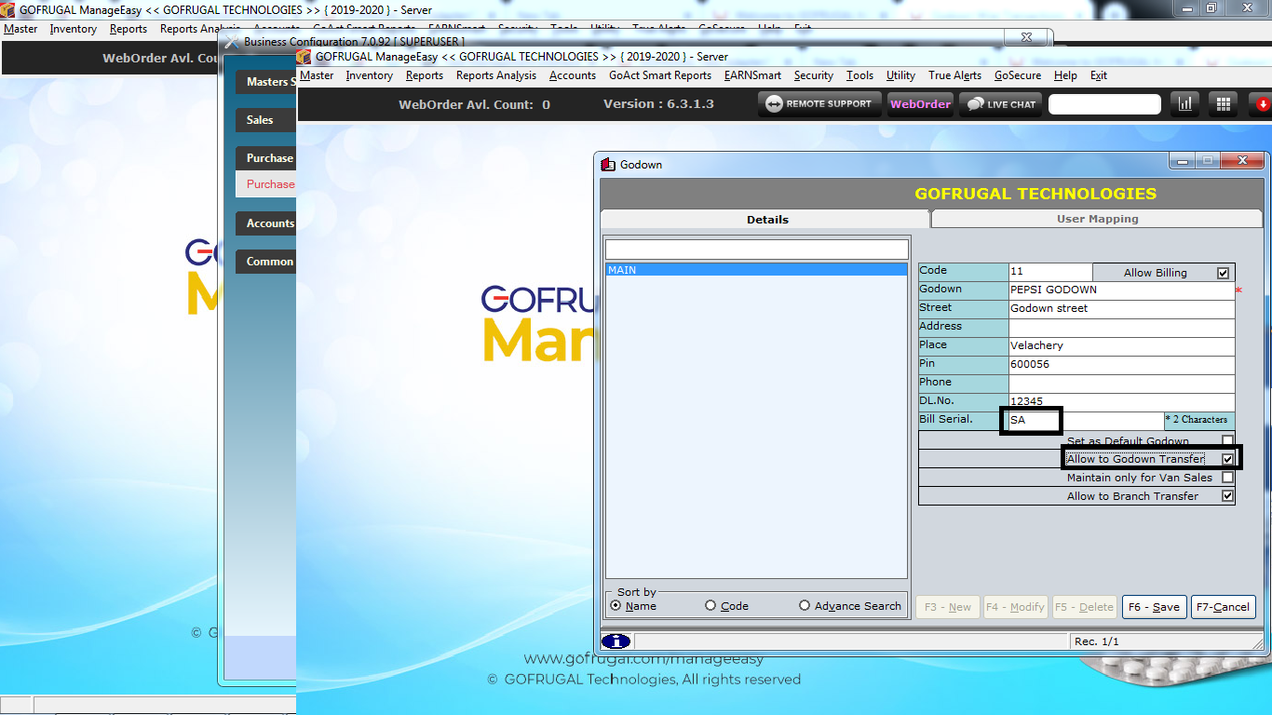
Task: Open the Live Chat window
Action: coord(1002,104)
